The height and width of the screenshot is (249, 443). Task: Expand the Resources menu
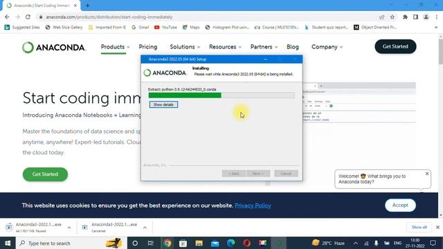point(225,47)
